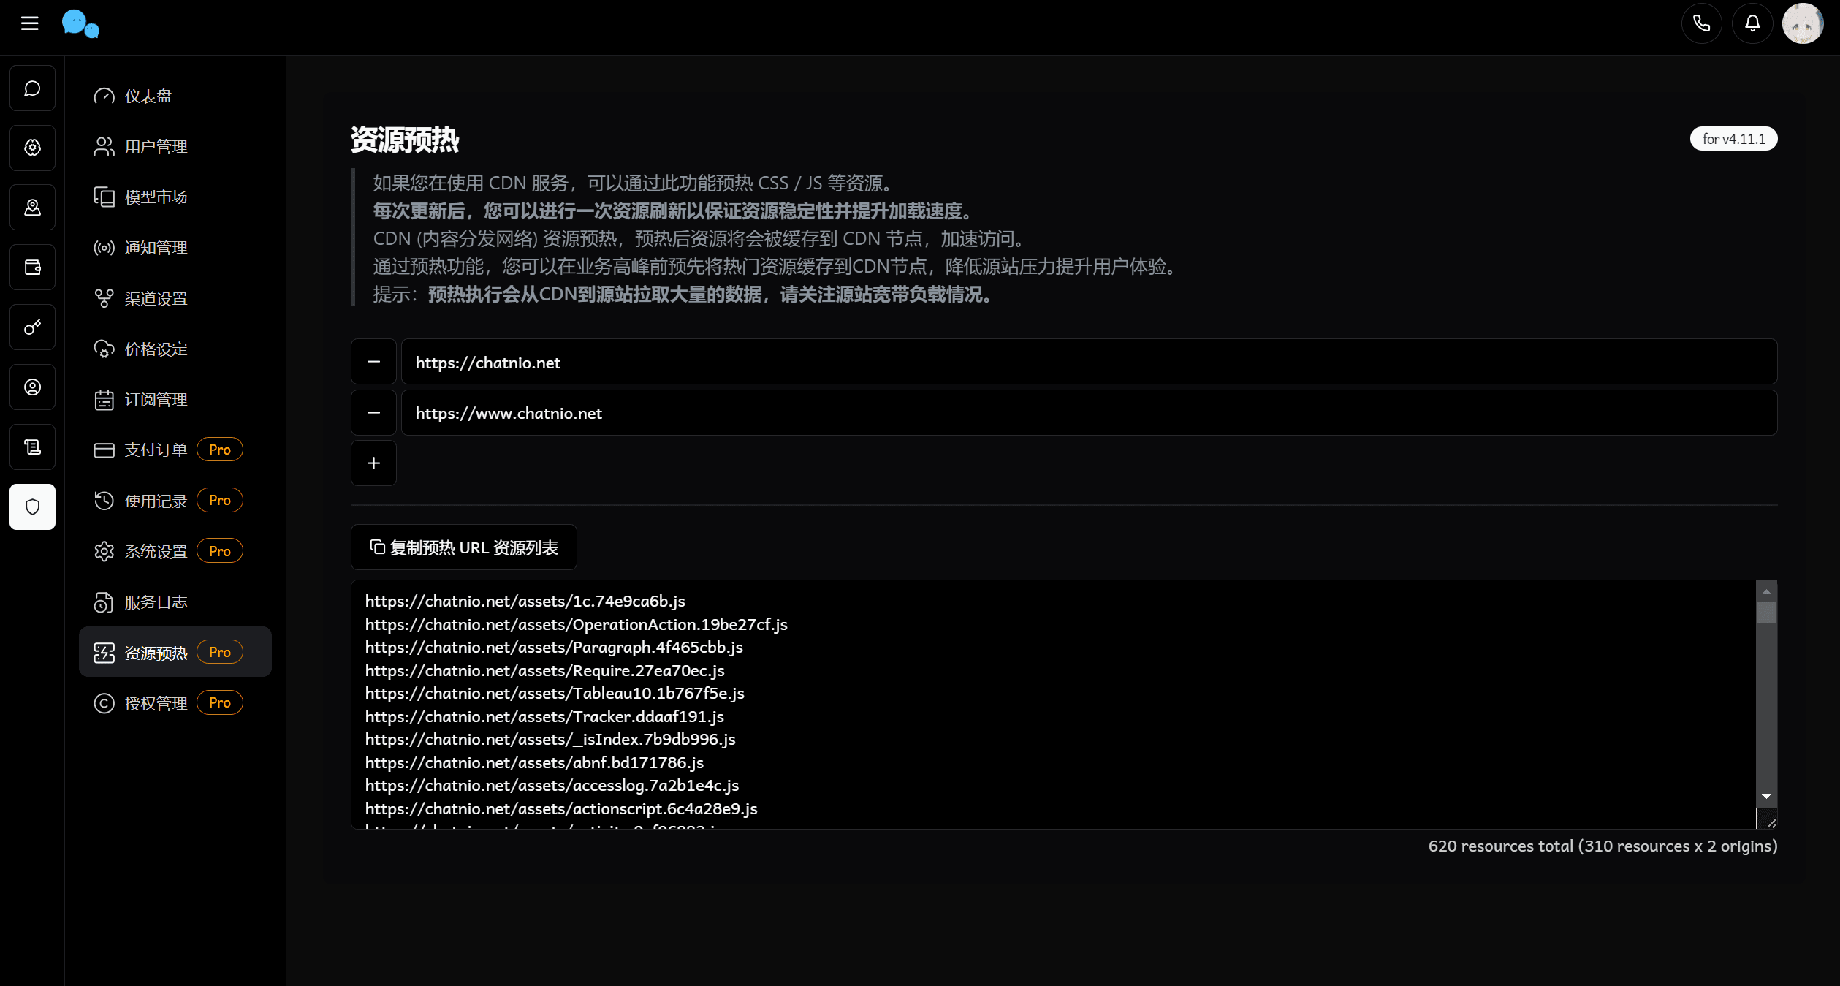Open the API key icon in the icon rail

32,327
